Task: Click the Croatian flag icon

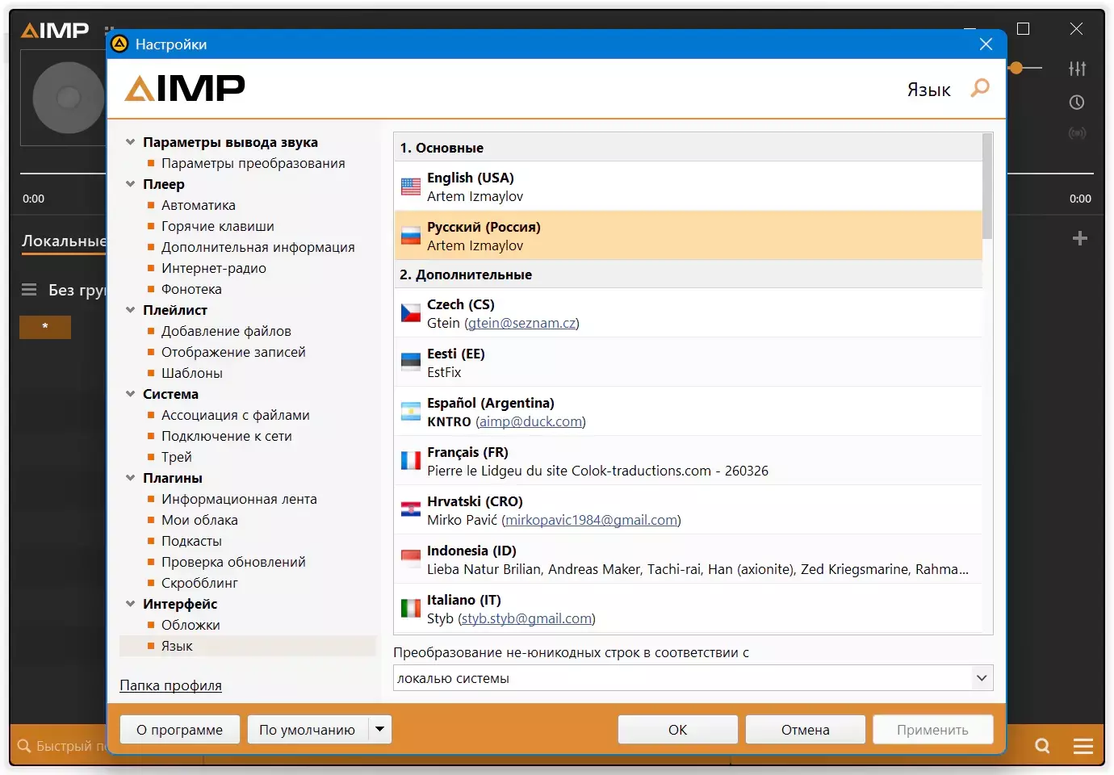Action: (411, 510)
